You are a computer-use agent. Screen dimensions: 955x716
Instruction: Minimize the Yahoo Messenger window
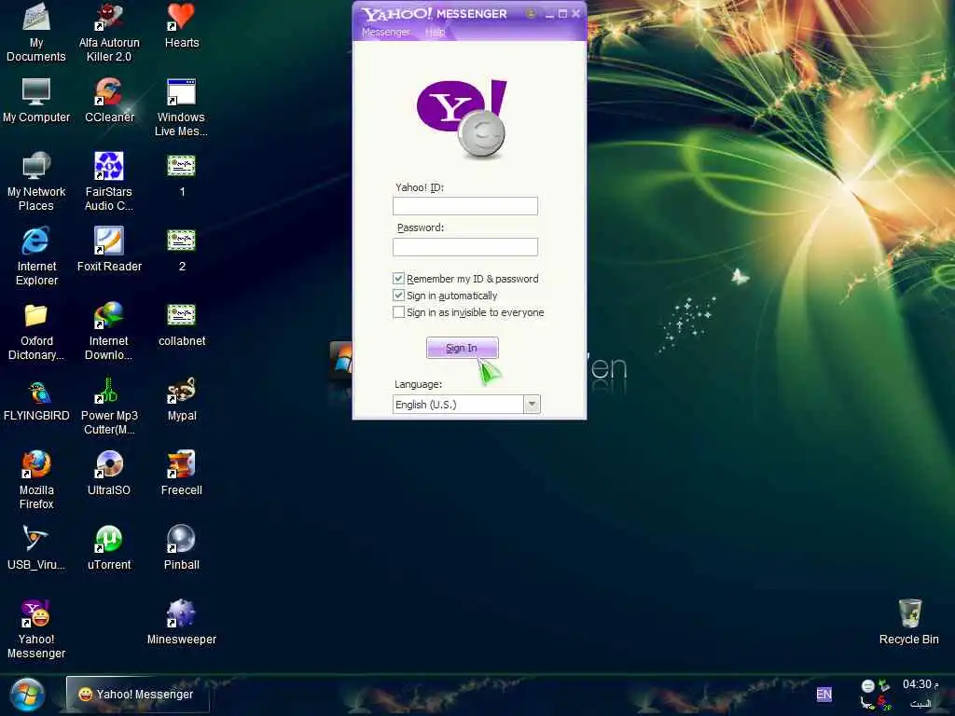[549, 13]
